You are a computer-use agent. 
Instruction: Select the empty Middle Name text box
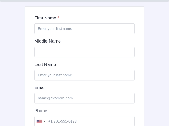click(84, 52)
